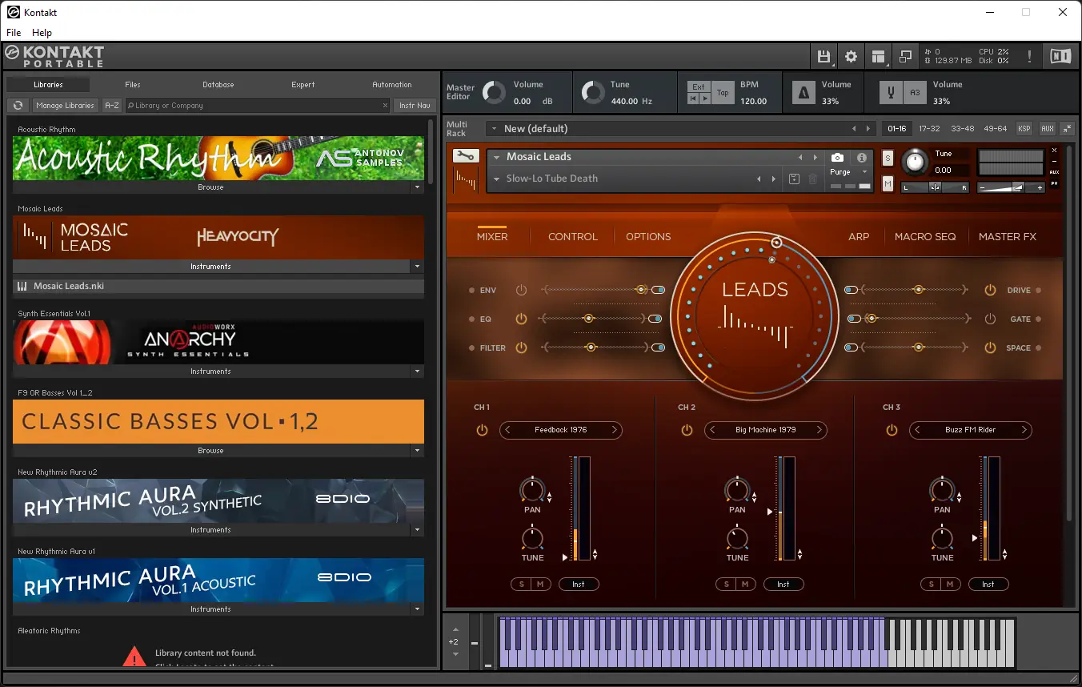Click the A-Z sort button above the library list
1082x687 pixels.
[x=111, y=105]
